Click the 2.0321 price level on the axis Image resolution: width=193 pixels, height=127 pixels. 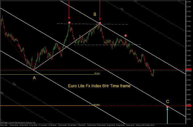[189, 119]
